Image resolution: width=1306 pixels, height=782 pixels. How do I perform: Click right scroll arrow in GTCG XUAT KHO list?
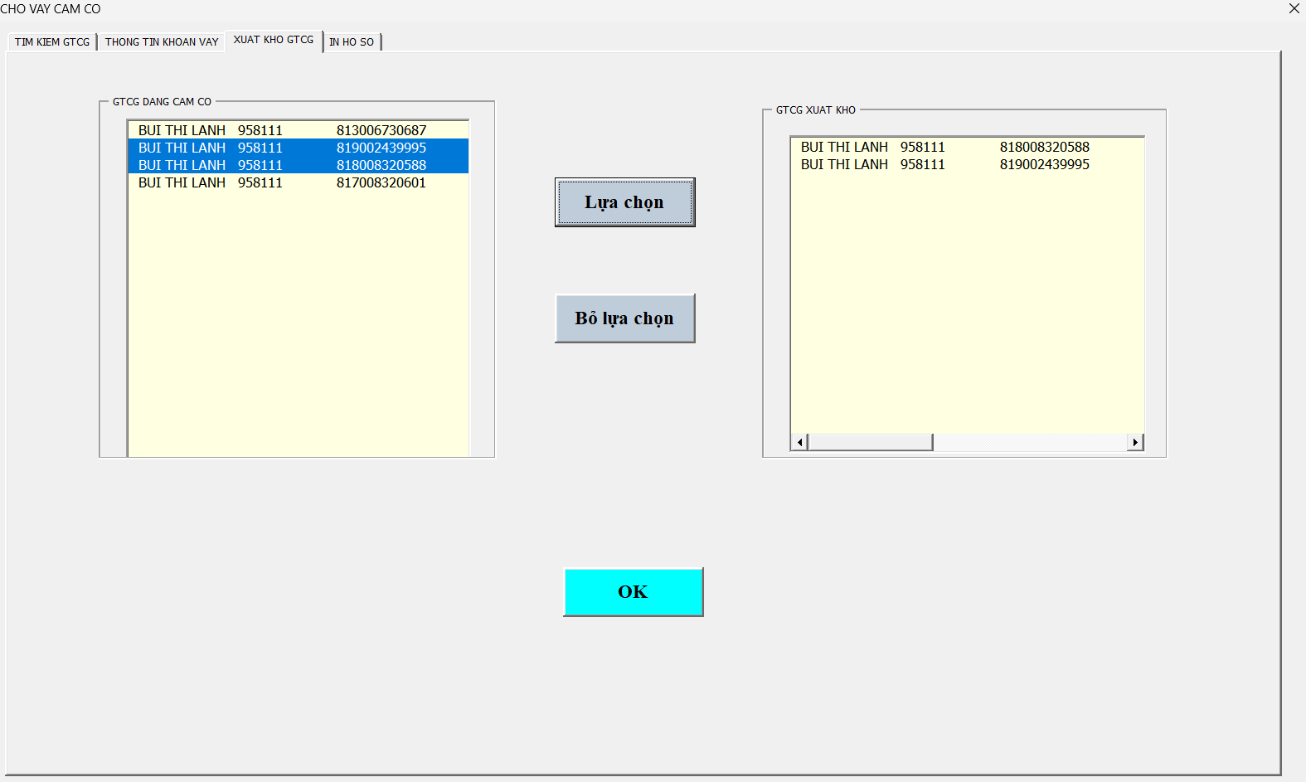click(x=1135, y=442)
